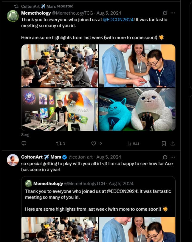Open Grok icon on ColtonArt's tweet
This screenshot has width=192, height=242.
click(165, 157)
